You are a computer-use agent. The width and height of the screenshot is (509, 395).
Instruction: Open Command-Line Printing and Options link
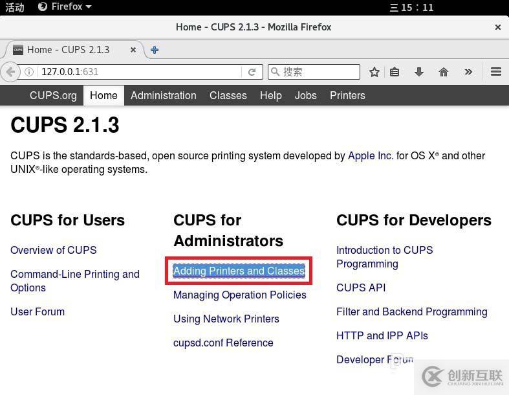(x=75, y=281)
